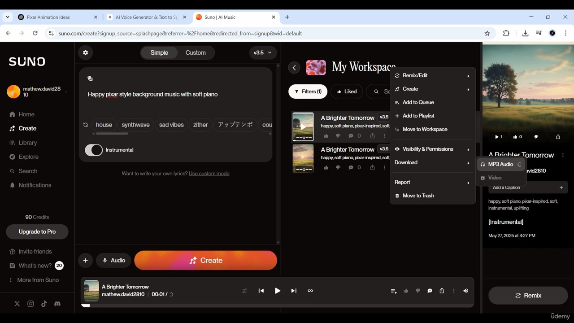Toggle the loop icon in player bar
Image resolution: width=574 pixels, height=323 pixels.
coord(310,291)
